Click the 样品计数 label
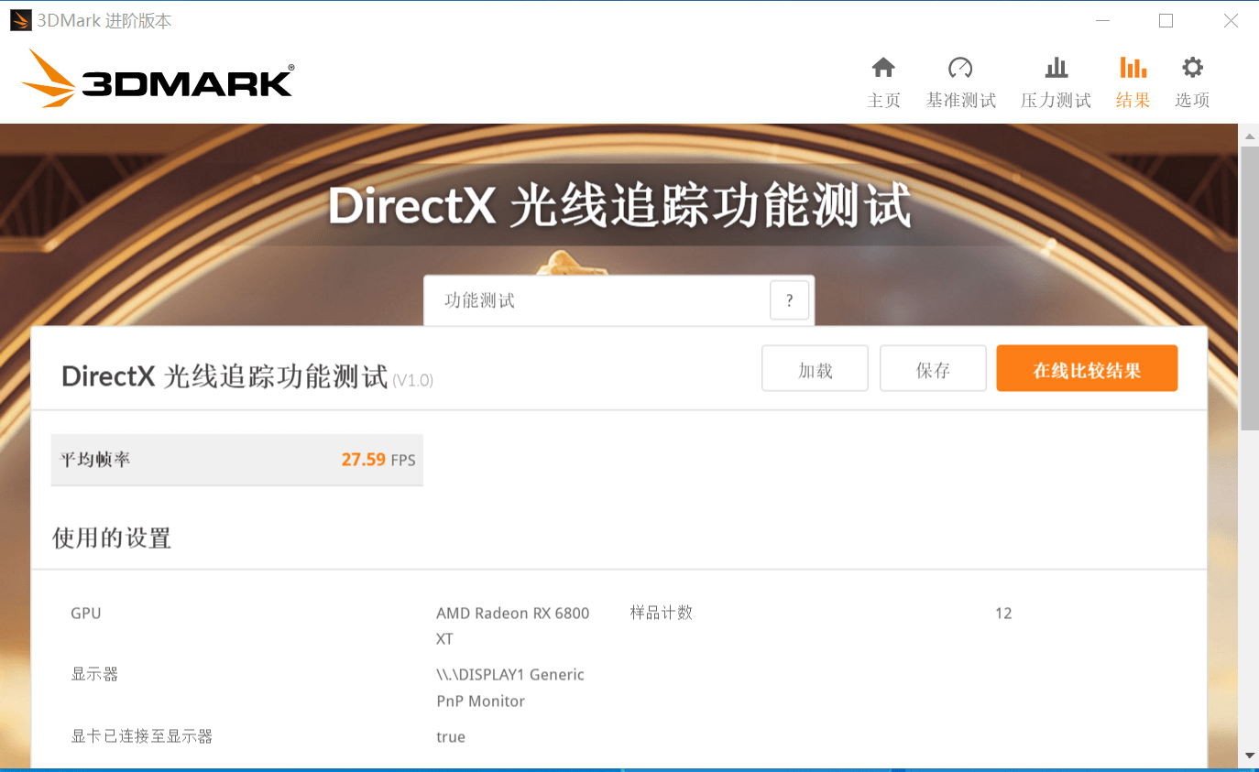 pyautogui.click(x=661, y=613)
